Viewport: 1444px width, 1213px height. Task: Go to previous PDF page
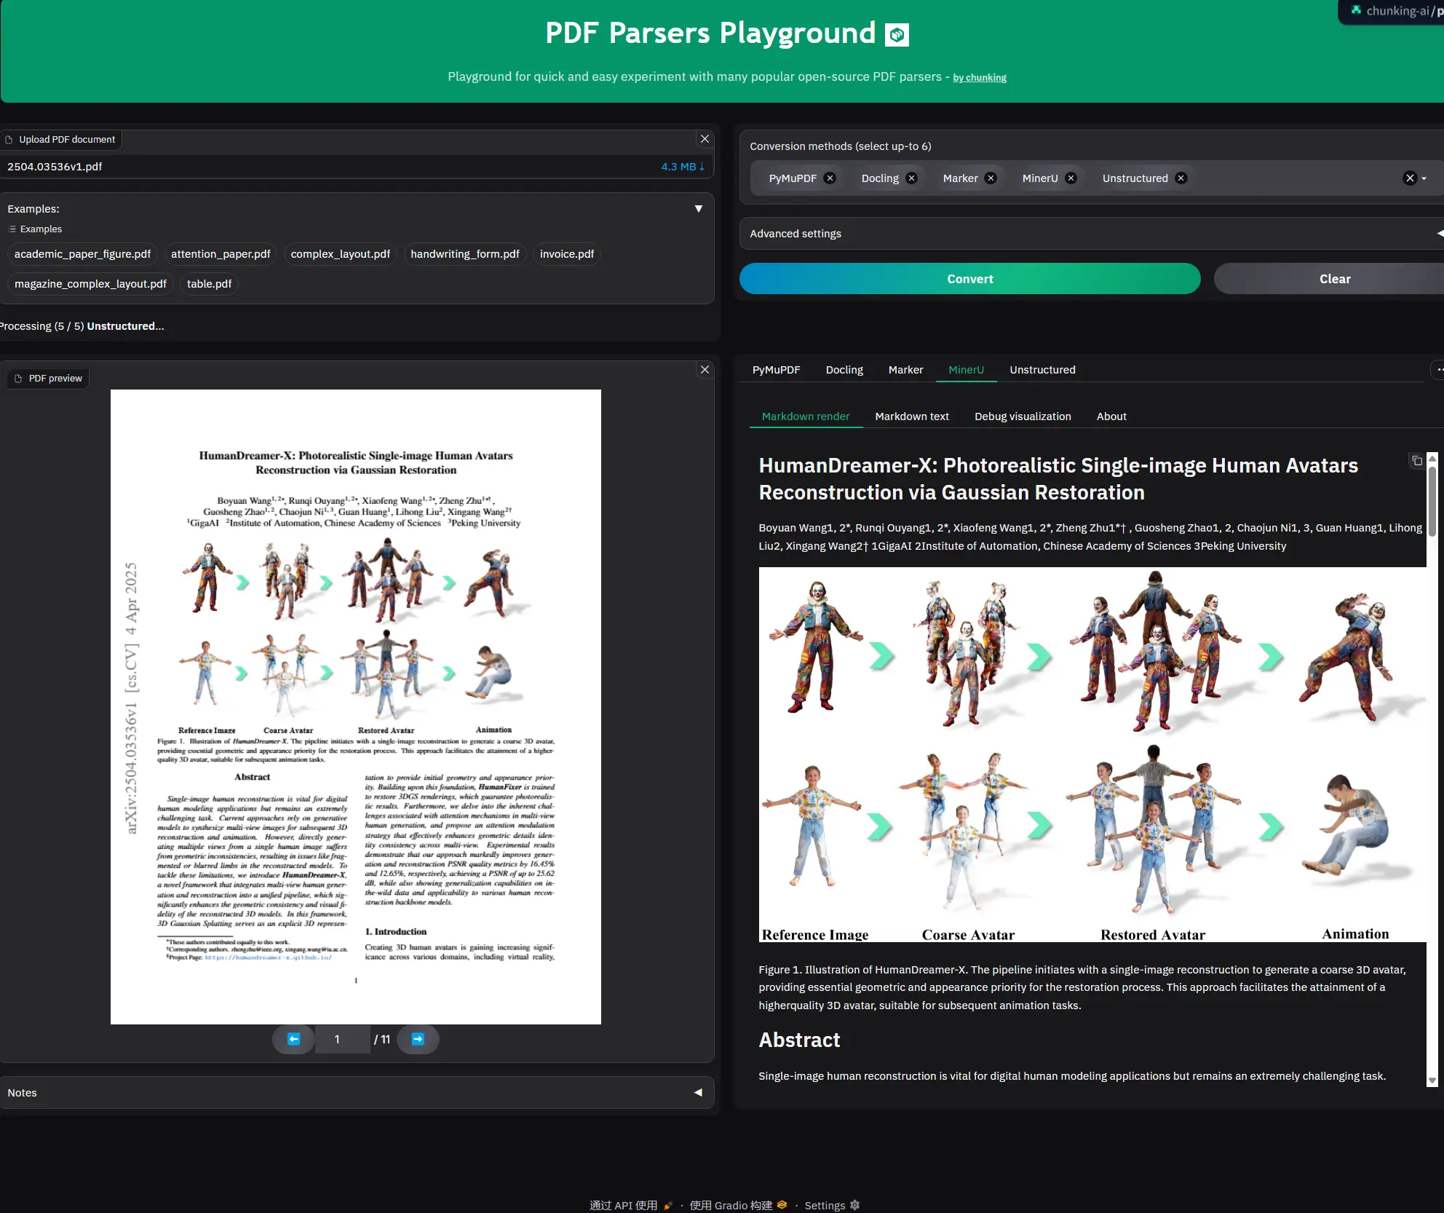[x=293, y=1039]
